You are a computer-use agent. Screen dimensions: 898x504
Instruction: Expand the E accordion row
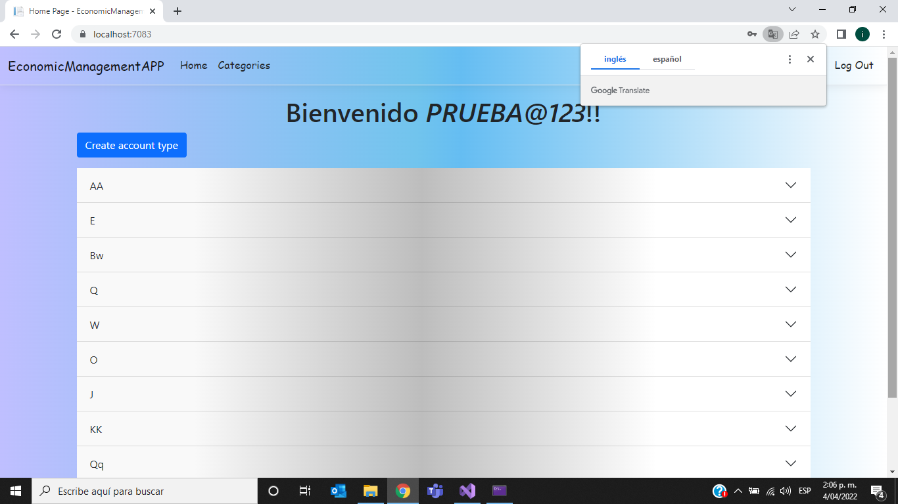(x=444, y=220)
